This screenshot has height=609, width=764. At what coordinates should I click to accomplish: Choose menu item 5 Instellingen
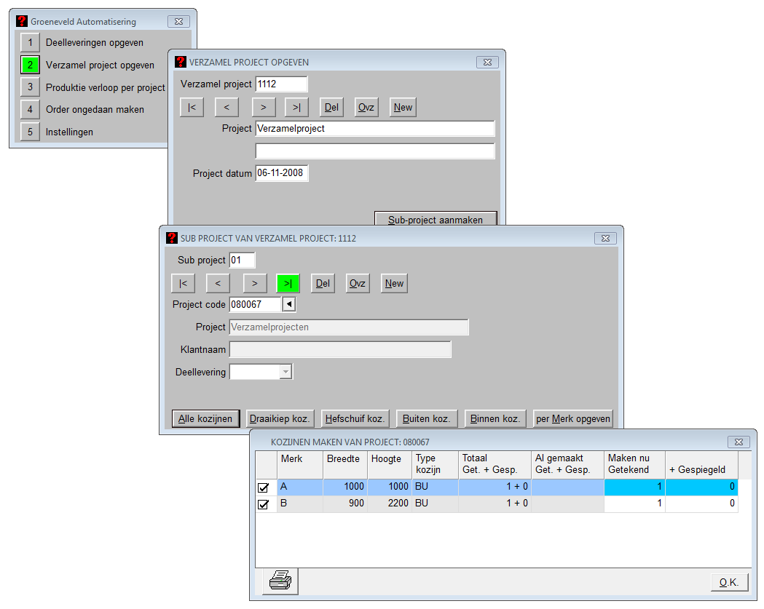pyautogui.click(x=30, y=132)
